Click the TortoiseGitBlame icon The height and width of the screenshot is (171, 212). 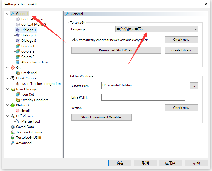click(12, 132)
